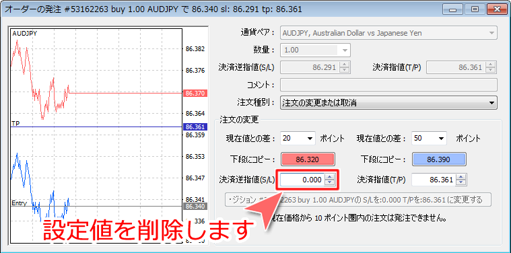
Task: Click the gray Entry 86.340 price label
Action: click(x=195, y=207)
